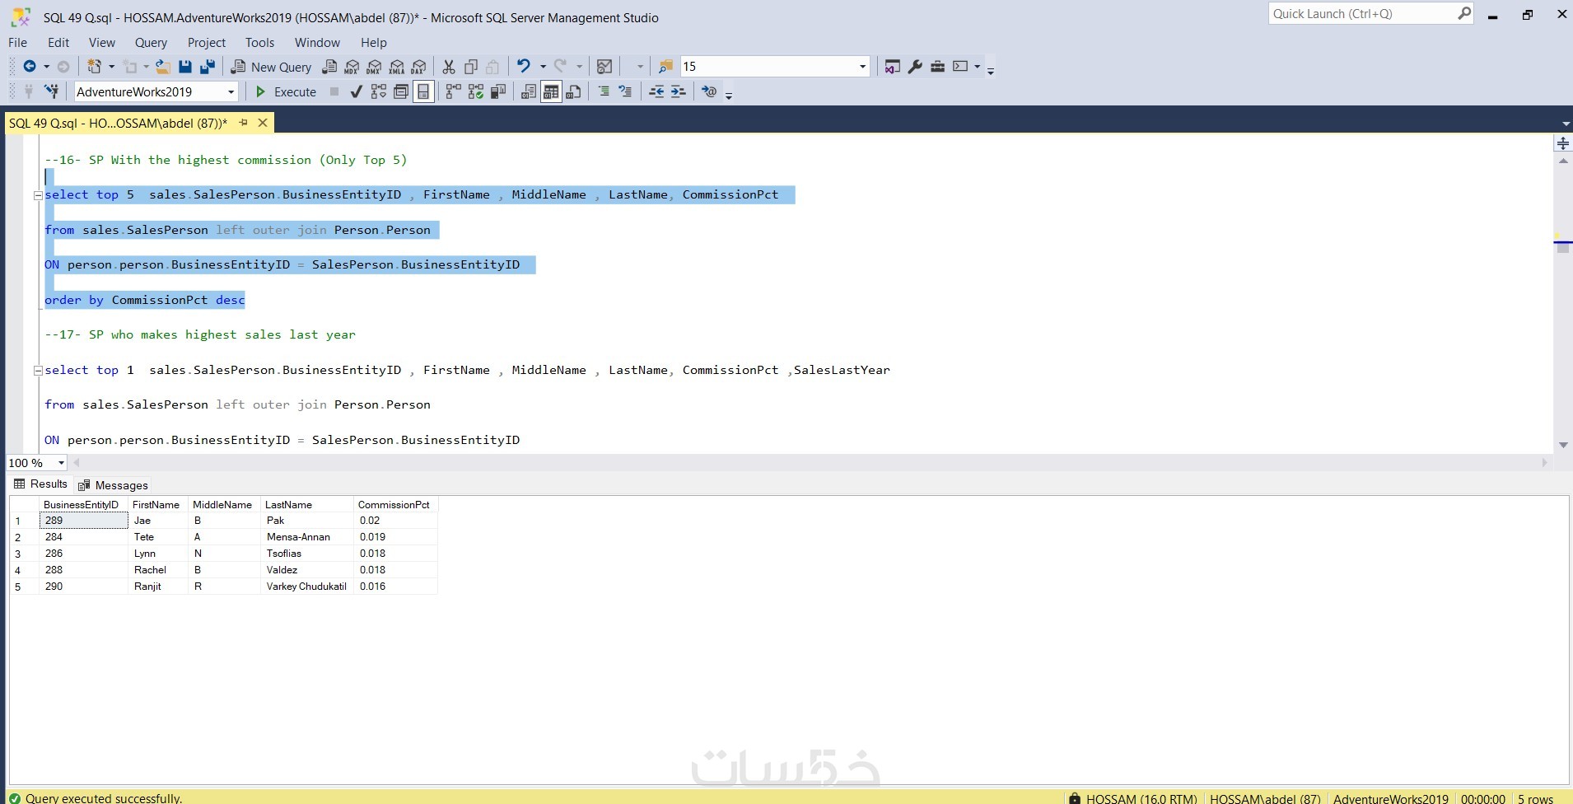This screenshot has height=804, width=1573.
Task: Parse the query with the checkmark icon
Action: 356,91
